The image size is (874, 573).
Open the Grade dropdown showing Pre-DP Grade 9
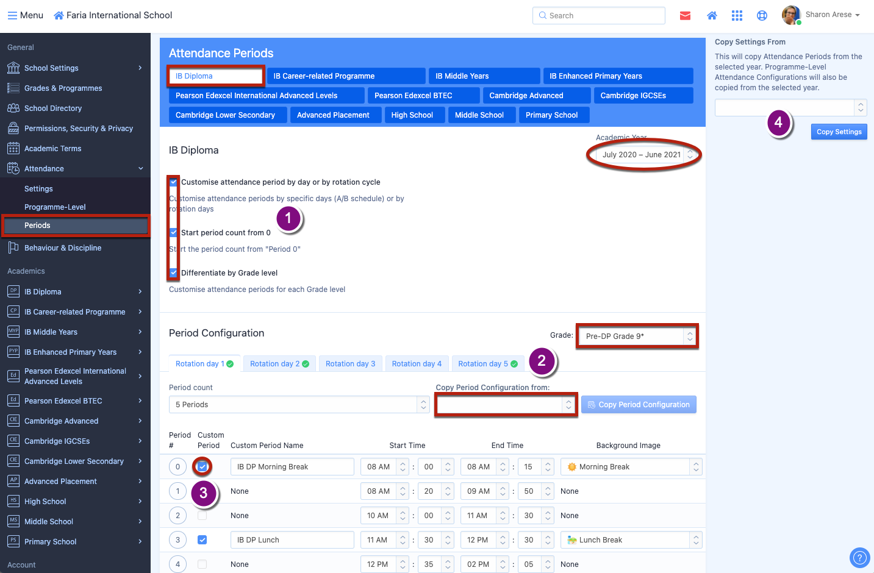pyautogui.click(x=639, y=336)
